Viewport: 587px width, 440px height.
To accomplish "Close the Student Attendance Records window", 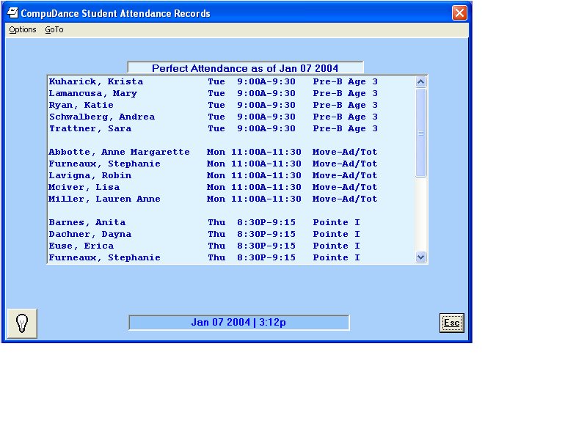I will click(x=459, y=13).
